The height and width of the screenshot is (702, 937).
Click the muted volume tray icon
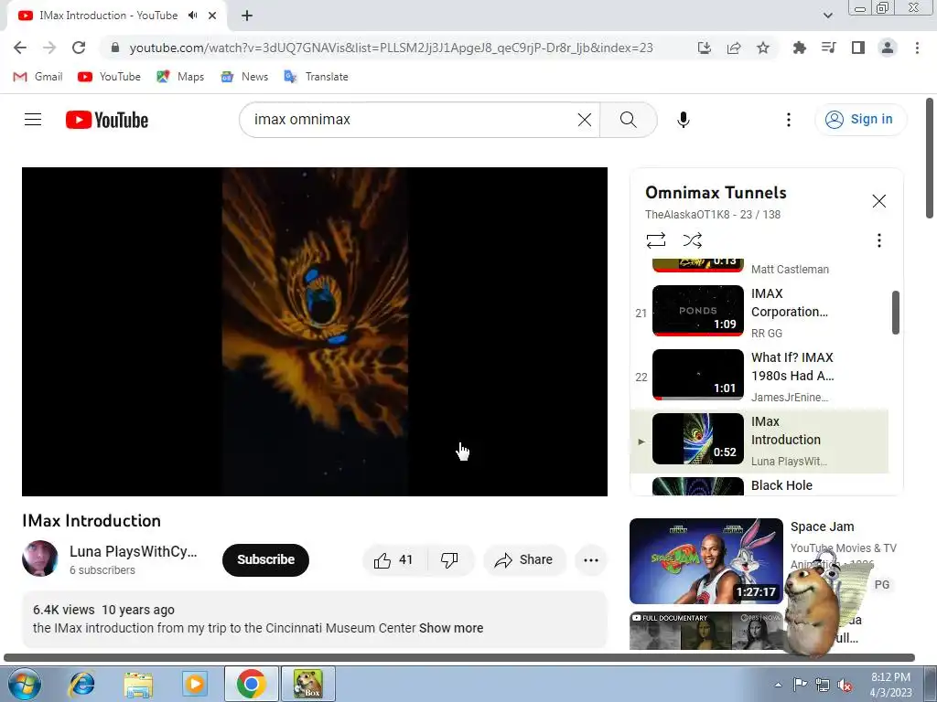845,685
